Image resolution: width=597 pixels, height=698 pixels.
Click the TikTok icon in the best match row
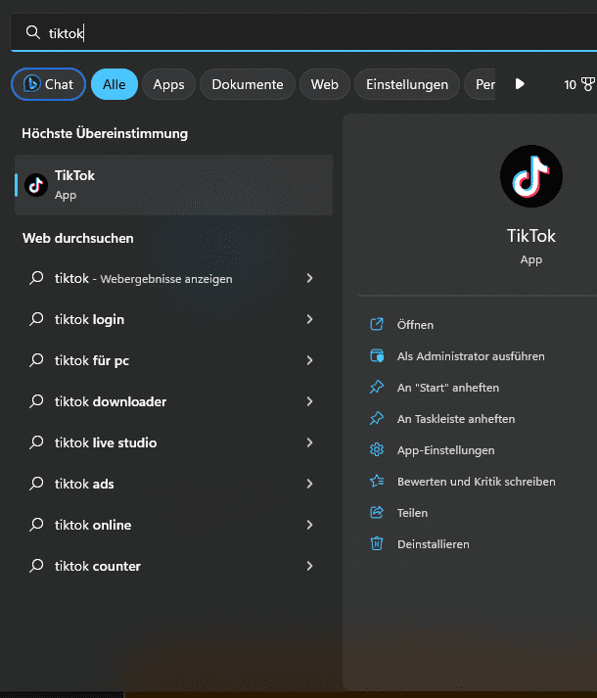click(36, 185)
